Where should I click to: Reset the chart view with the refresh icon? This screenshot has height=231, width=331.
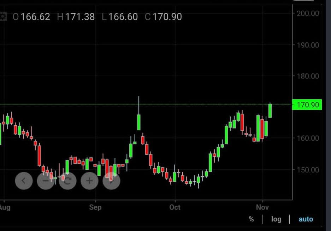point(67,181)
